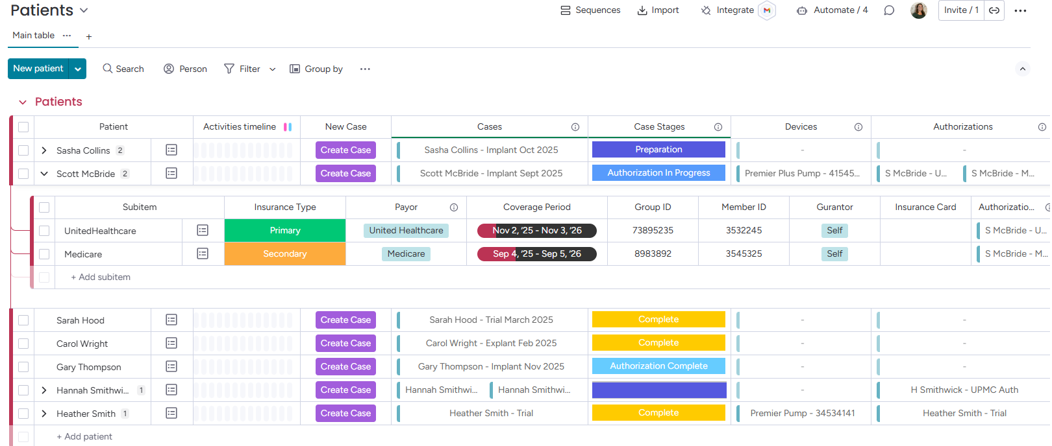
Task: Open the Integrate option
Action: tap(727, 10)
